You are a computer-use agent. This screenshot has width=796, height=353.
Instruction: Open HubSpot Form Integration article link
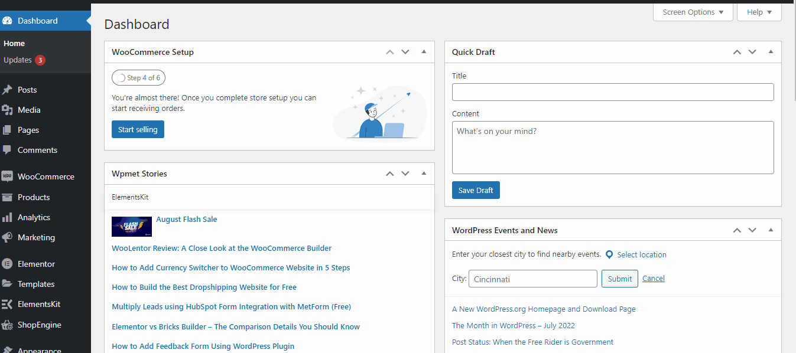click(232, 306)
